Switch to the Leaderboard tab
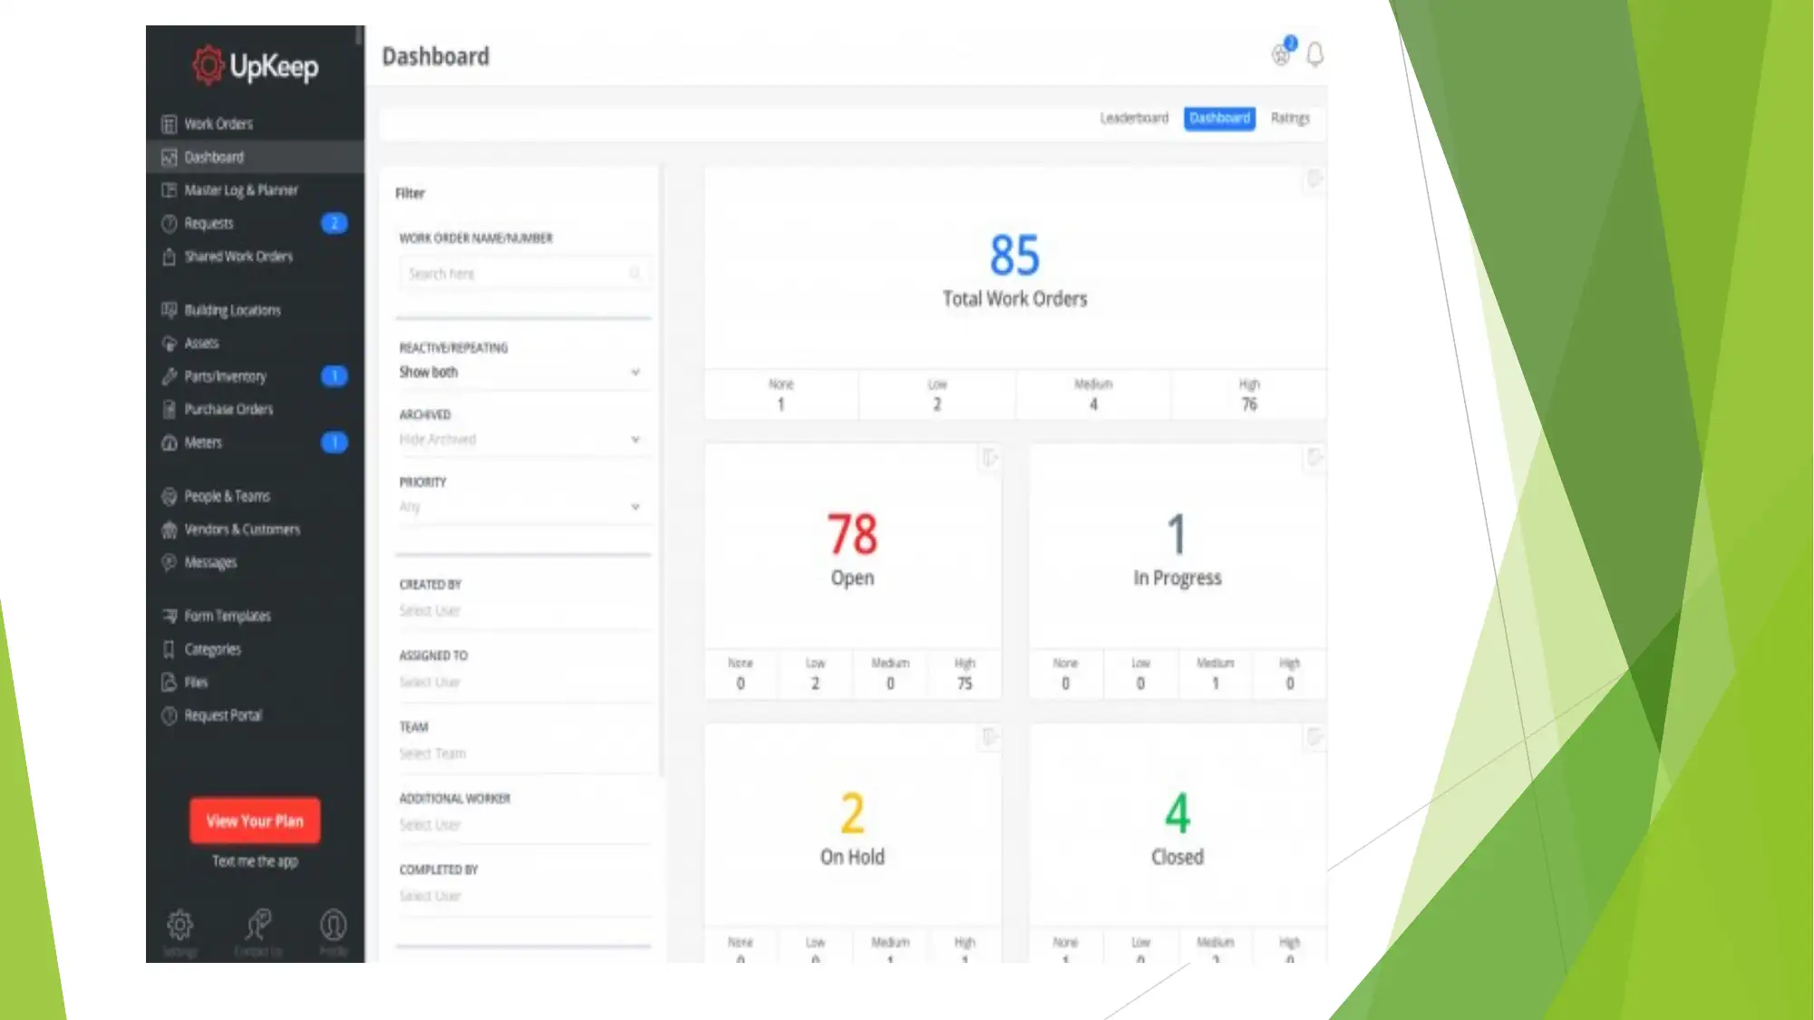 pos(1134,118)
